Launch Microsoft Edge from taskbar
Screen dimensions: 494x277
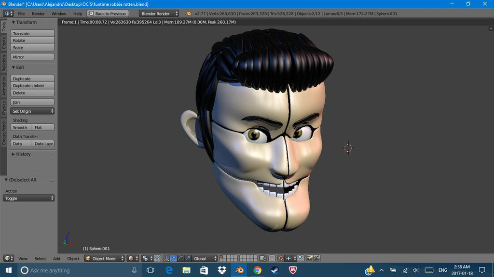(x=169, y=270)
